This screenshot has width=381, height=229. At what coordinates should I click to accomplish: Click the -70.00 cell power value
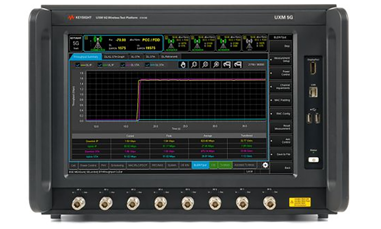[x=121, y=40]
